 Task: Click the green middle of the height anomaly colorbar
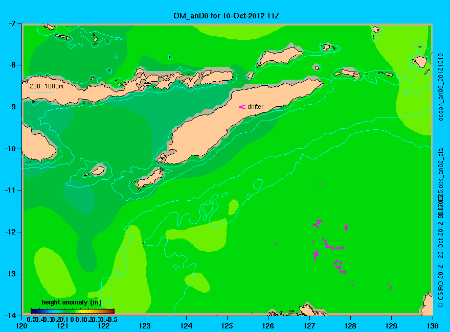[73, 311]
